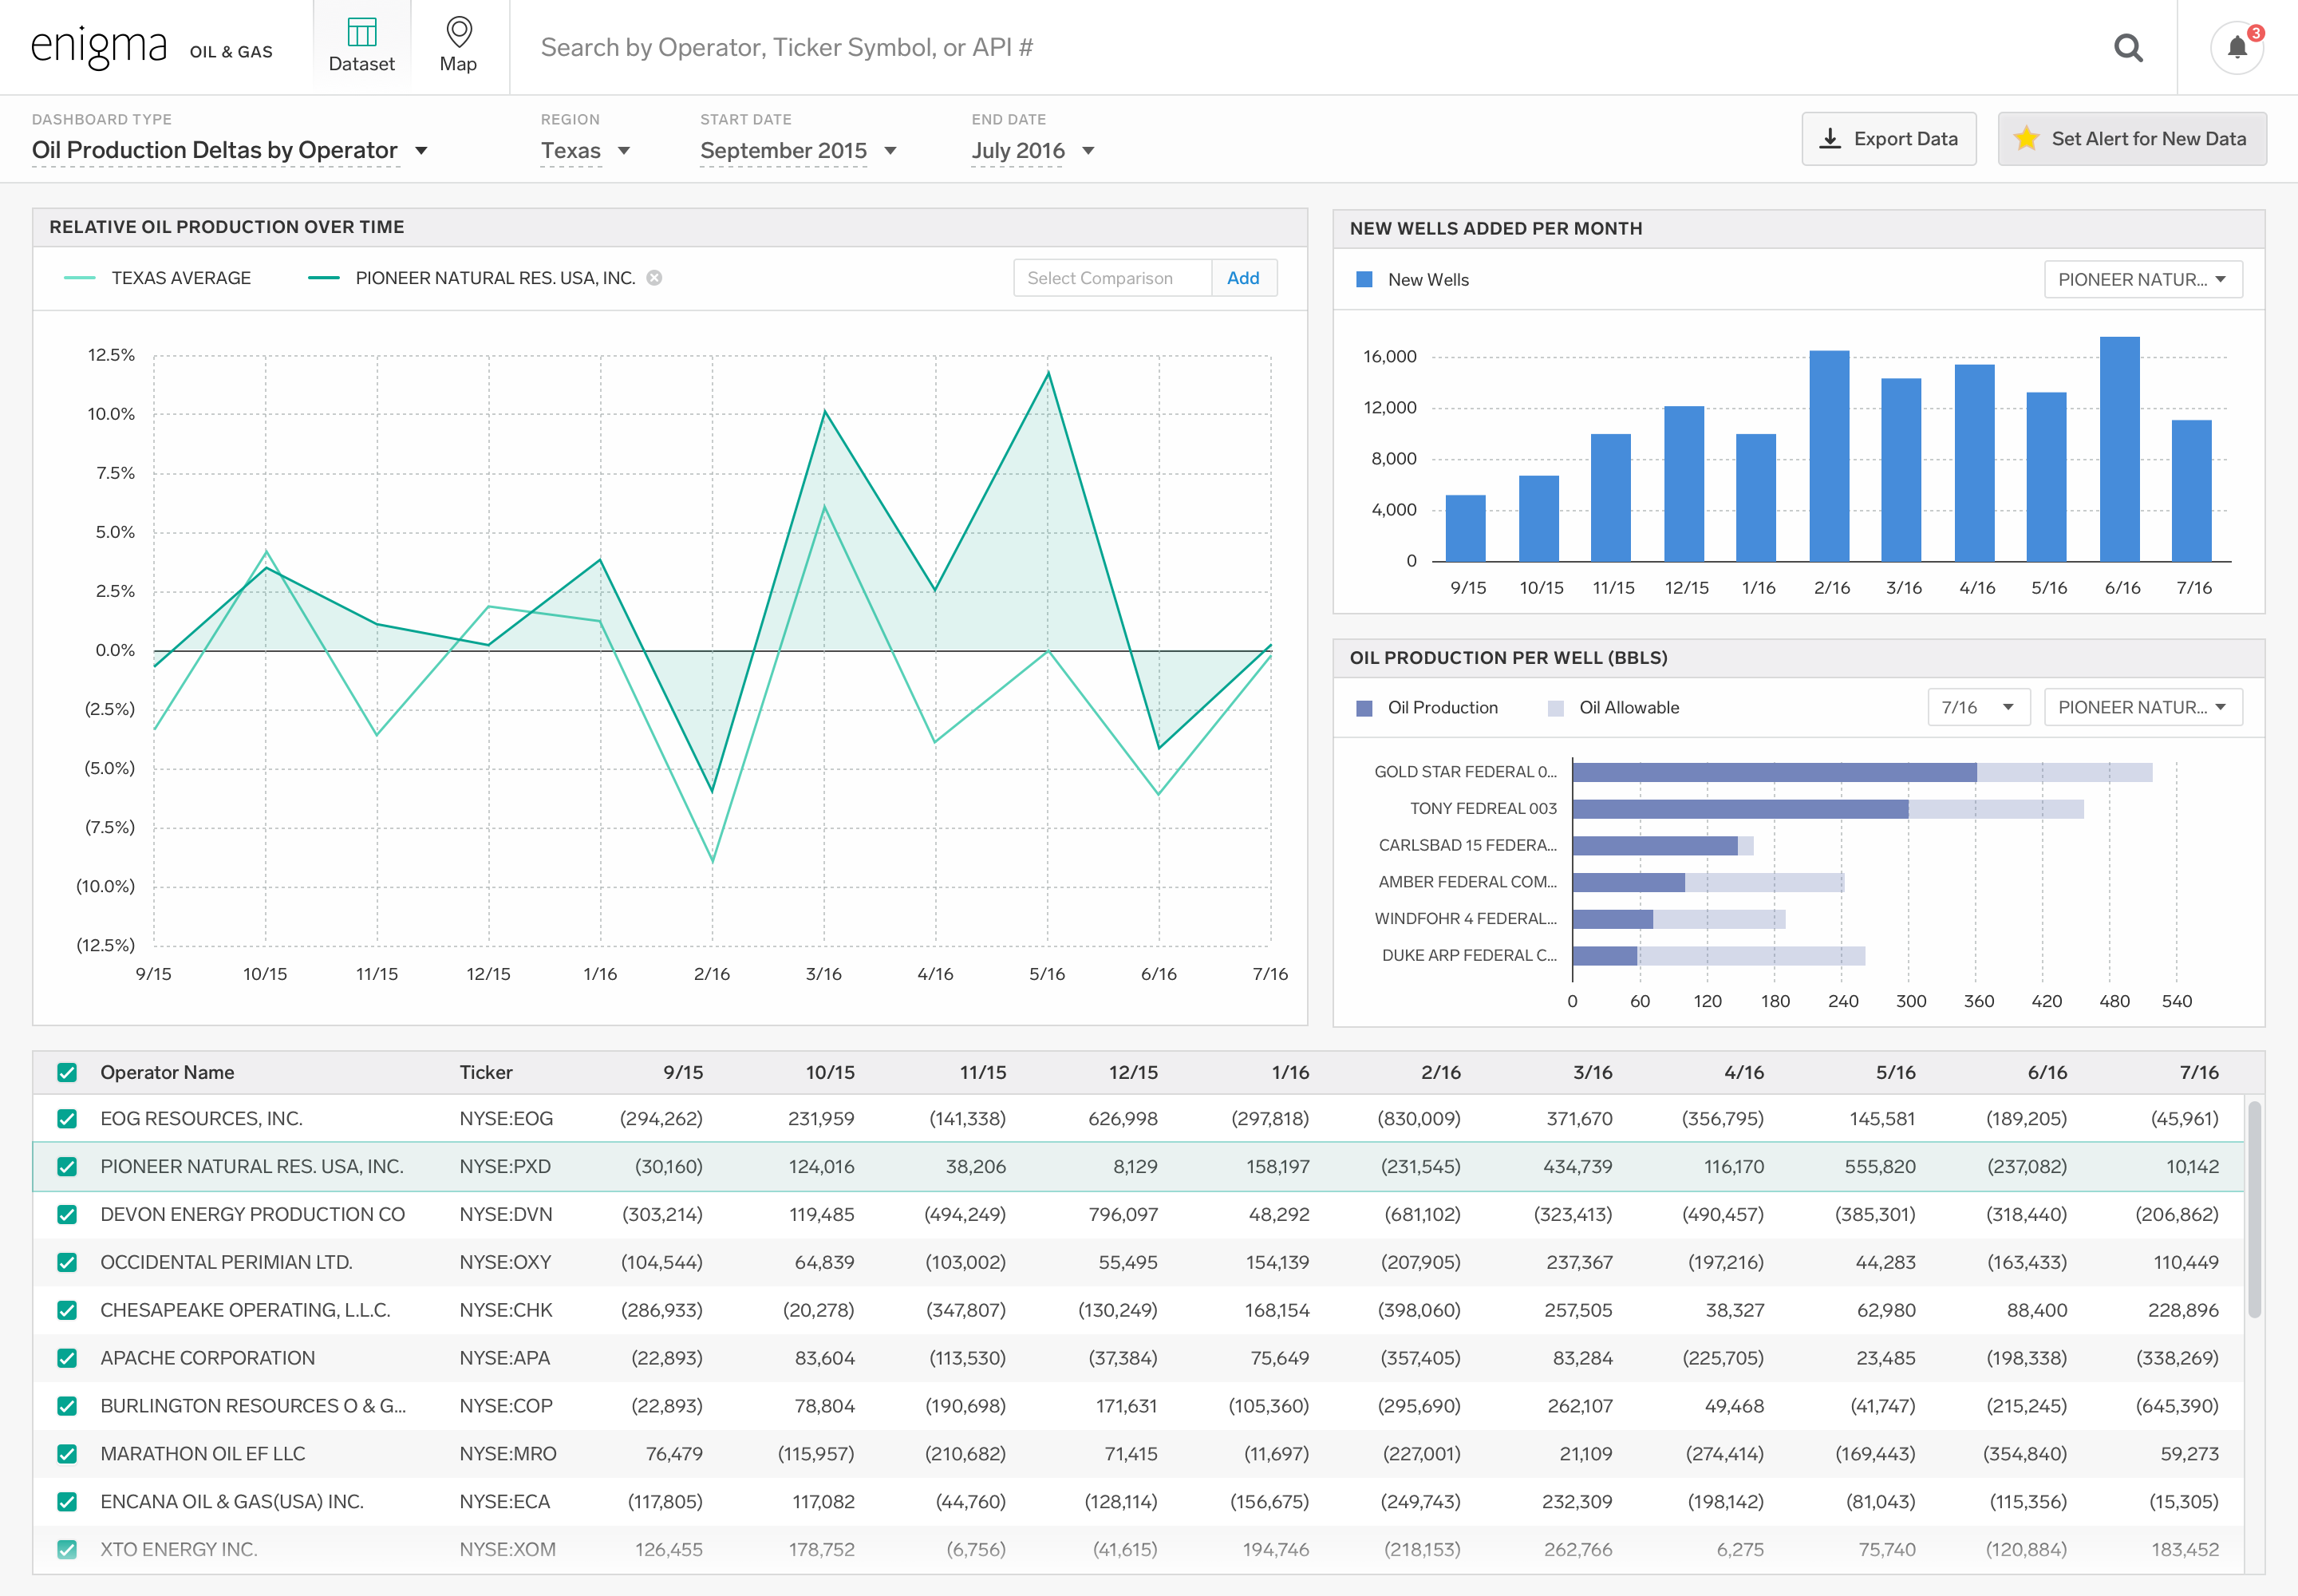
Task: Click the WINDFOHR 4 FEDERAL label
Action: click(x=1465, y=919)
